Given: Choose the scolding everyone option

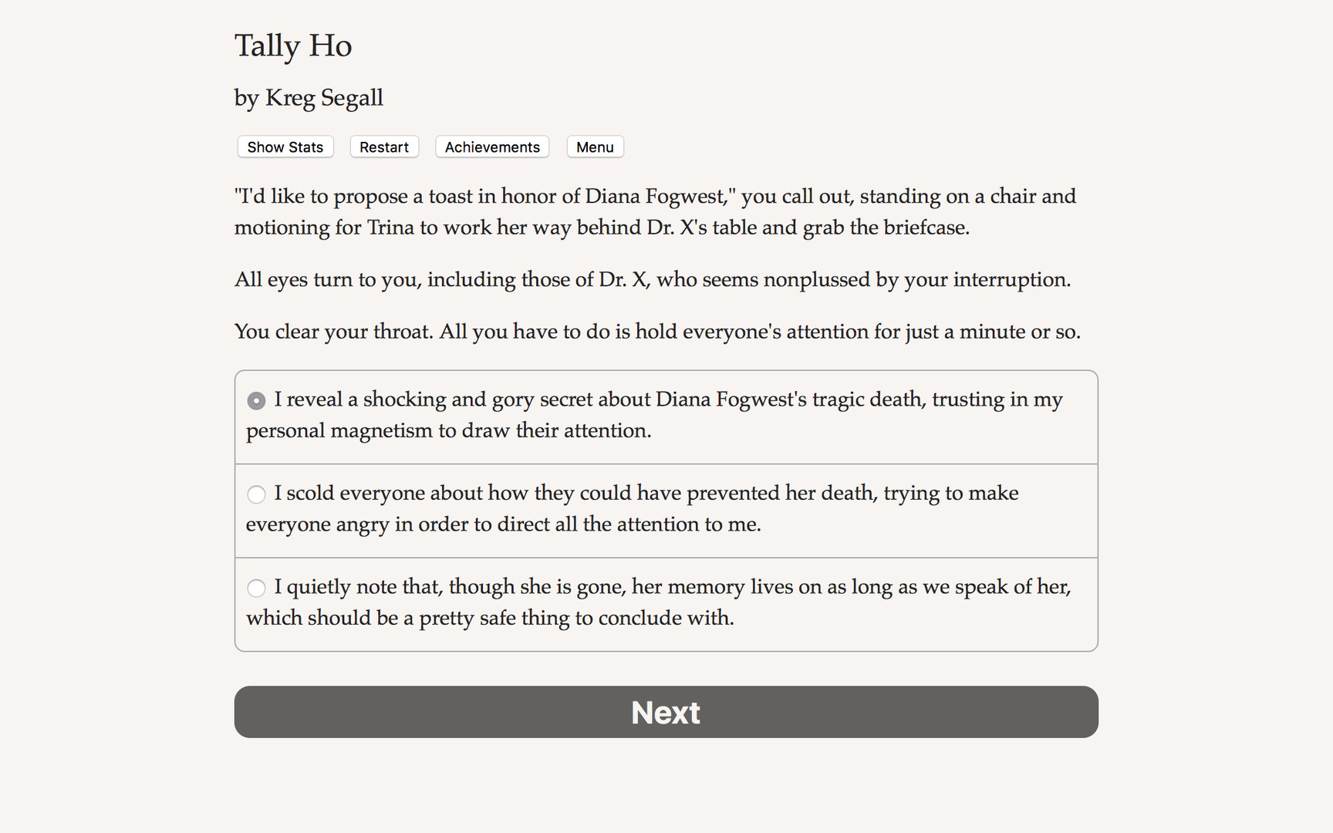Looking at the screenshot, I should 255,494.
